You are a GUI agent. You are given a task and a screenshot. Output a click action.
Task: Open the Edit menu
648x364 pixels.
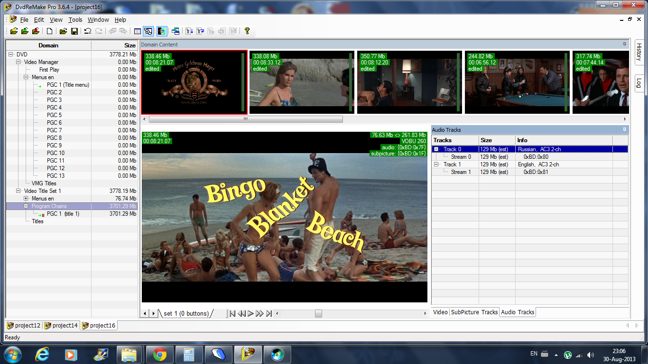click(39, 20)
